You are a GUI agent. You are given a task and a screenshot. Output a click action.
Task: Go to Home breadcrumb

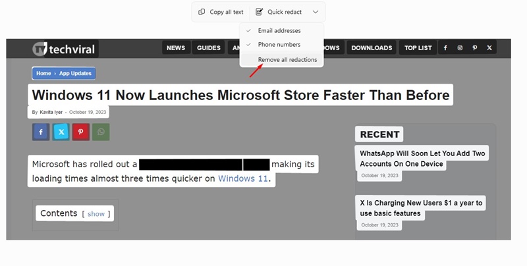[43, 73]
